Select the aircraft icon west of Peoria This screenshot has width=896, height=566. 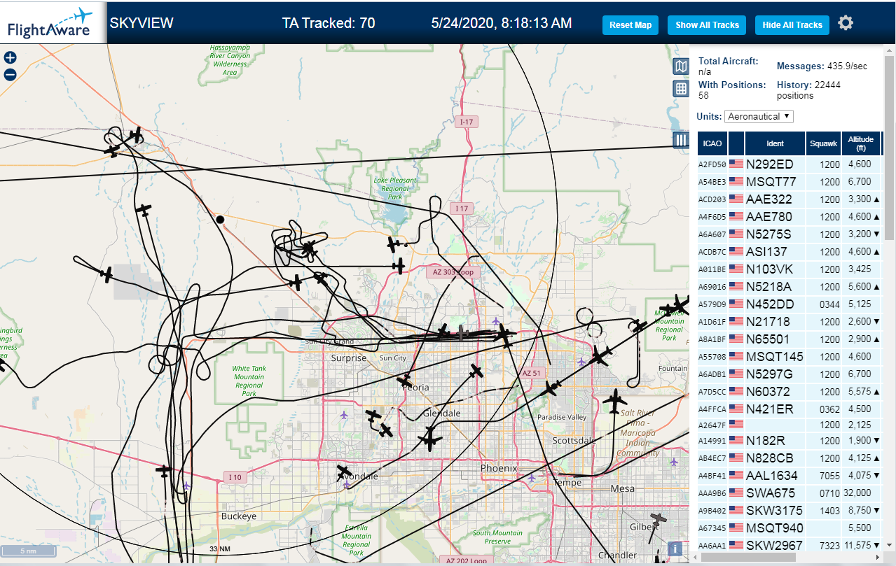pyautogui.click(x=405, y=381)
